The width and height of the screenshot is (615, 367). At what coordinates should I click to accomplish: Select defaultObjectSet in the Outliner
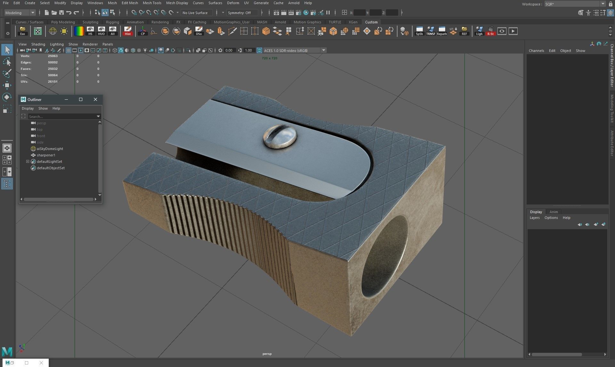tap(51, 168)
